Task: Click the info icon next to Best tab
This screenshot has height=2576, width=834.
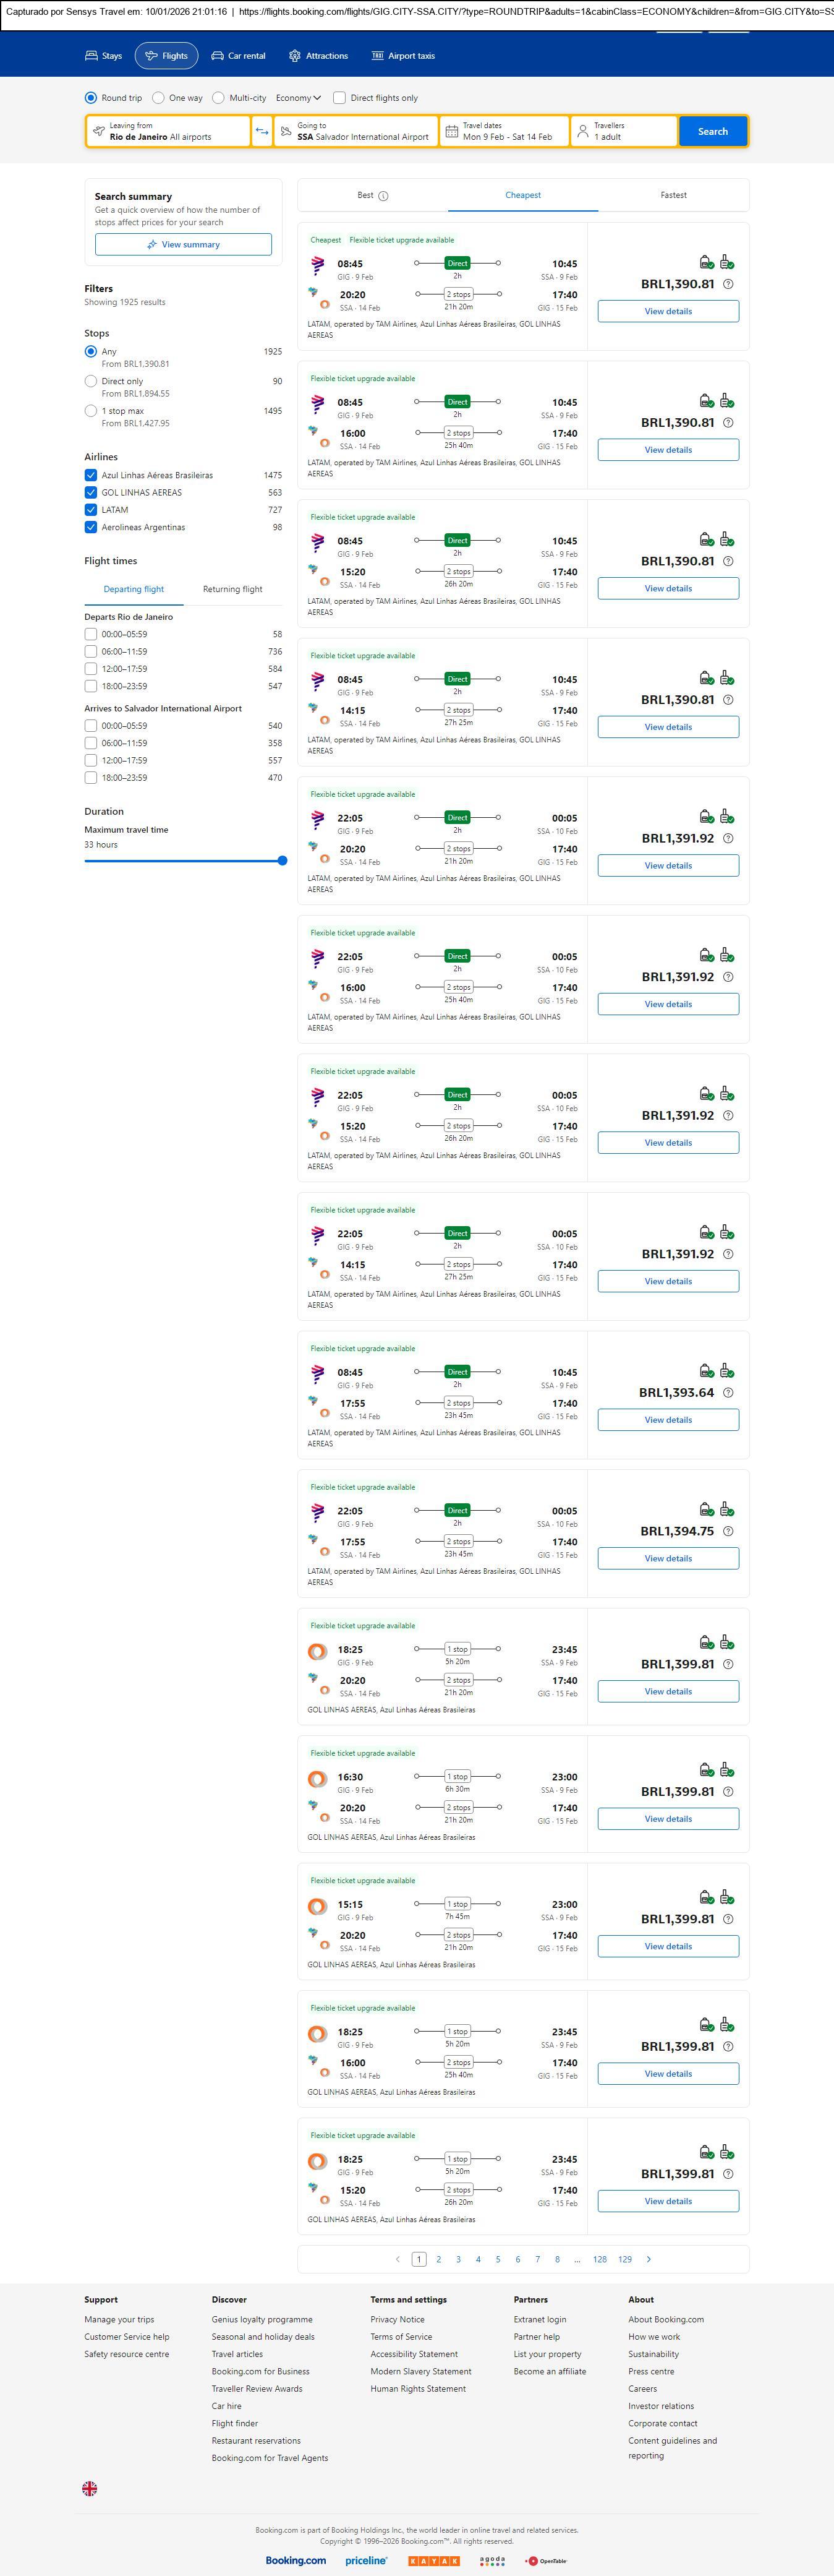Action: [383, 196]
